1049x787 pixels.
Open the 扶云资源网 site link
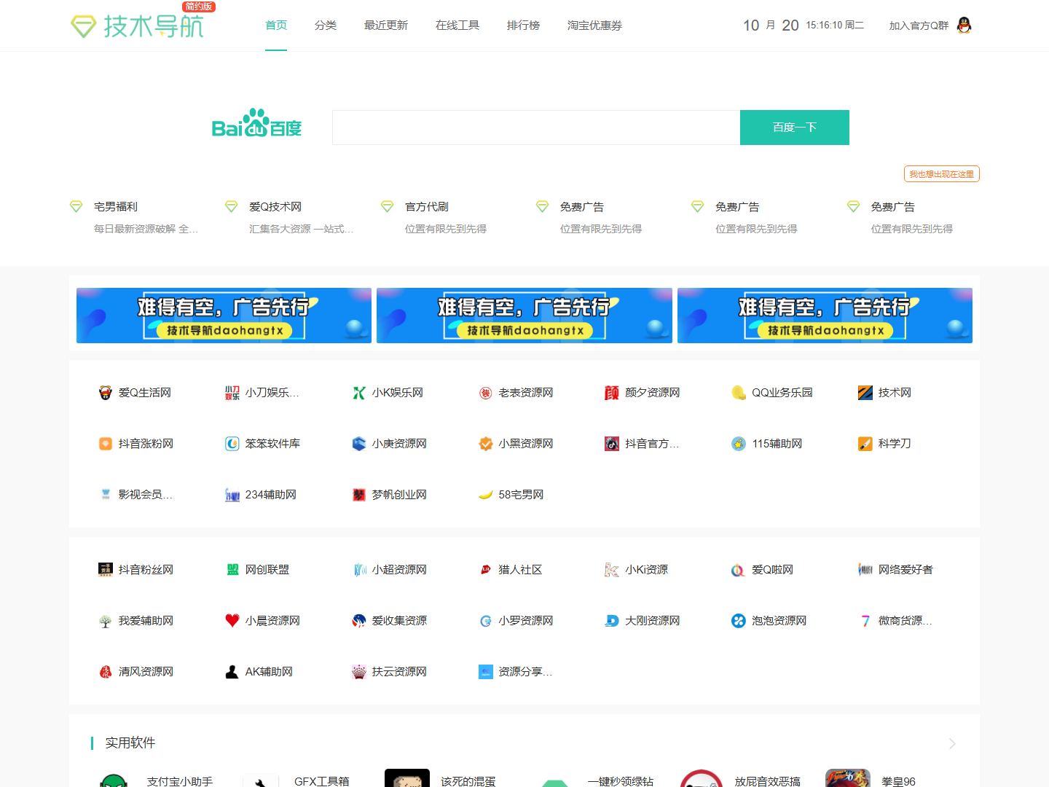(x=399, y=672)
